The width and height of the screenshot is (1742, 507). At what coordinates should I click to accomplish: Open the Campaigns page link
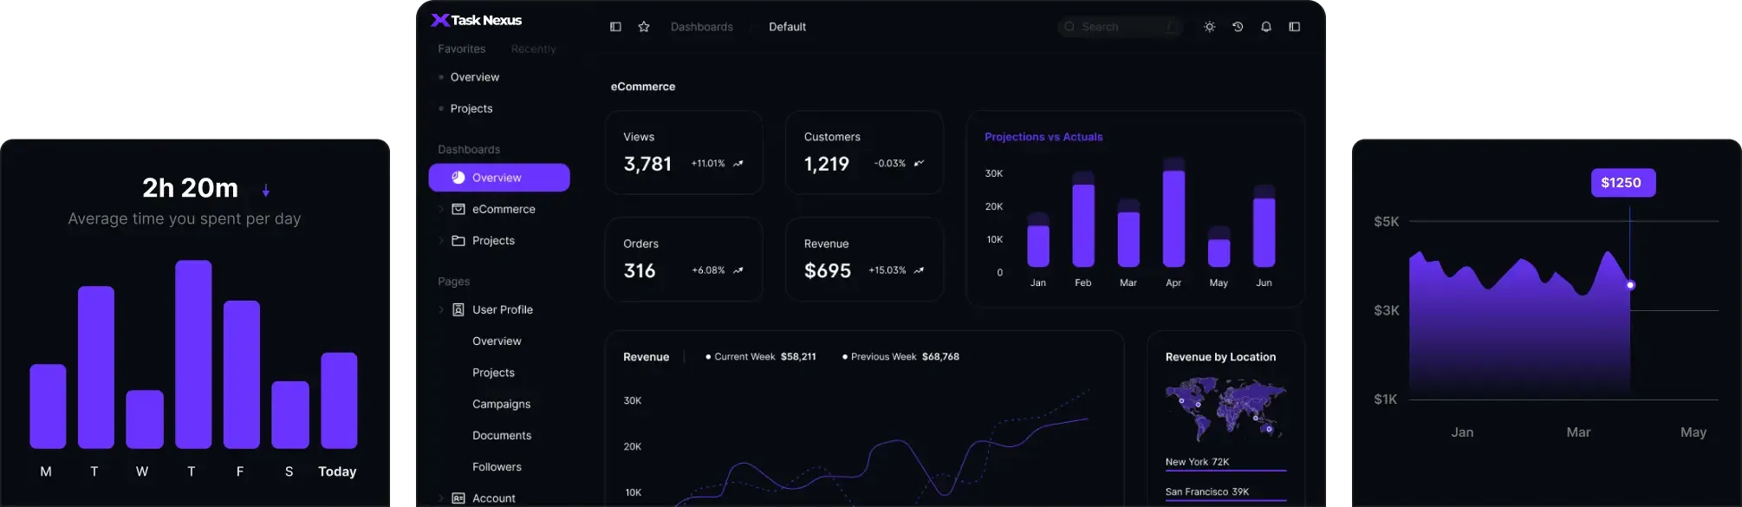(x=501, y=404)
